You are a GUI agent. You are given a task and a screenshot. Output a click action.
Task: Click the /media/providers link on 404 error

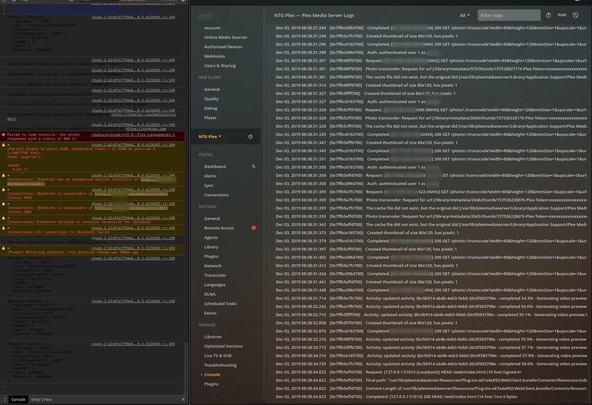coord(133,134)
